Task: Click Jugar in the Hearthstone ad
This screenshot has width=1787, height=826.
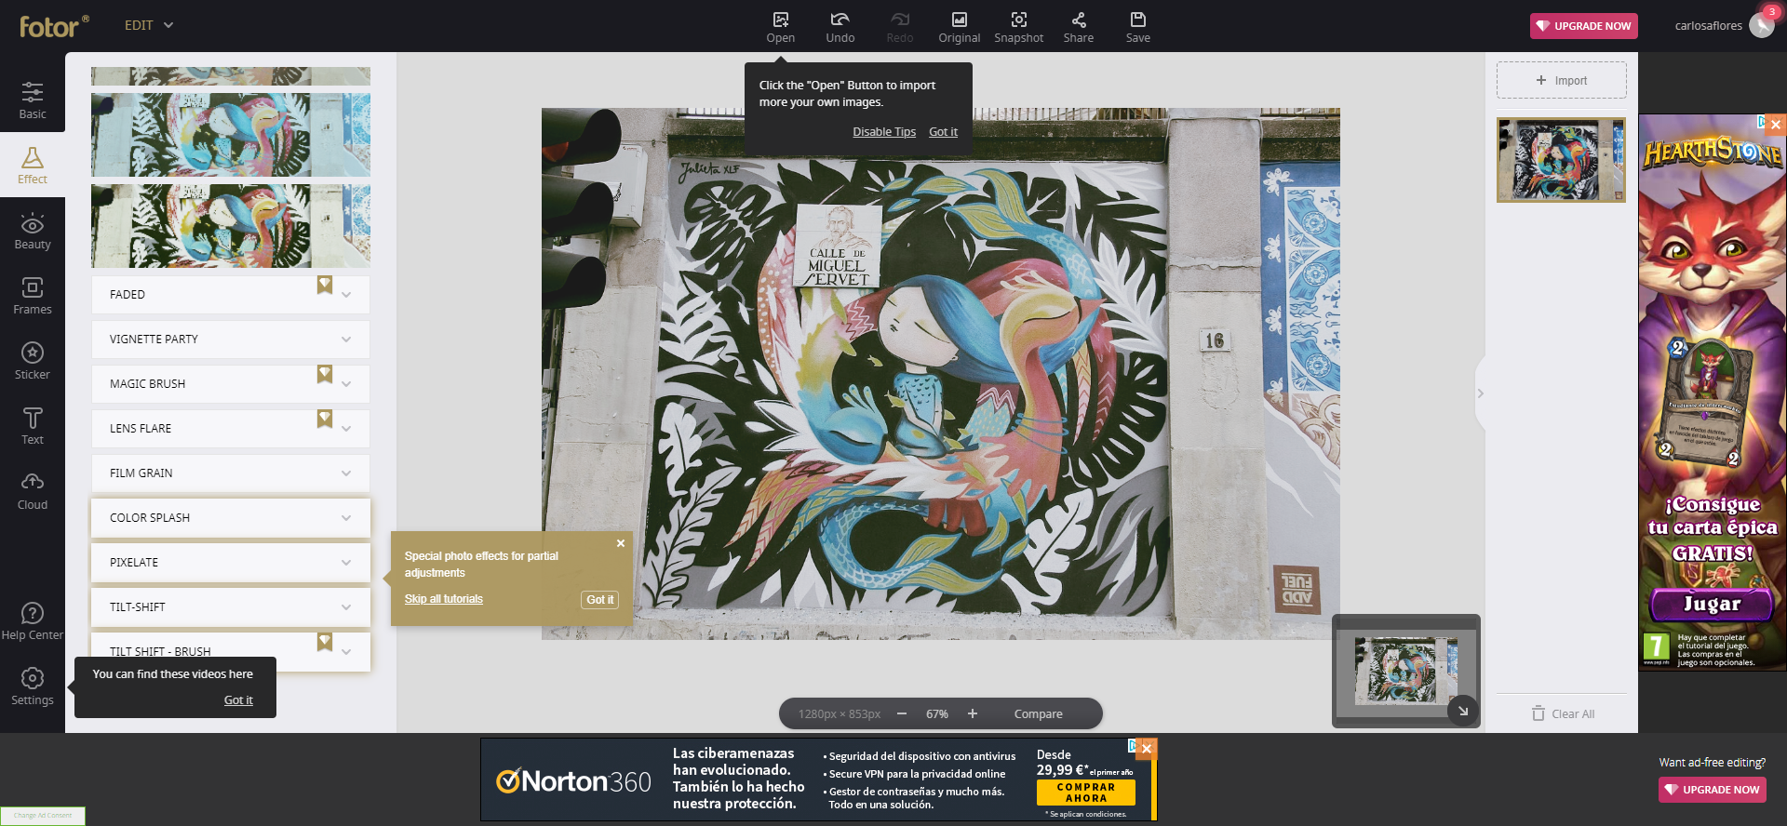Action: (1712, 604)
